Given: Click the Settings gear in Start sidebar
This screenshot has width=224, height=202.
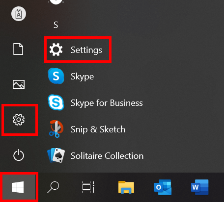Looking at the screenshot, I should tap(19, 120).
